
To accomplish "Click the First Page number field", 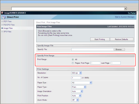I will pos(95,63).
